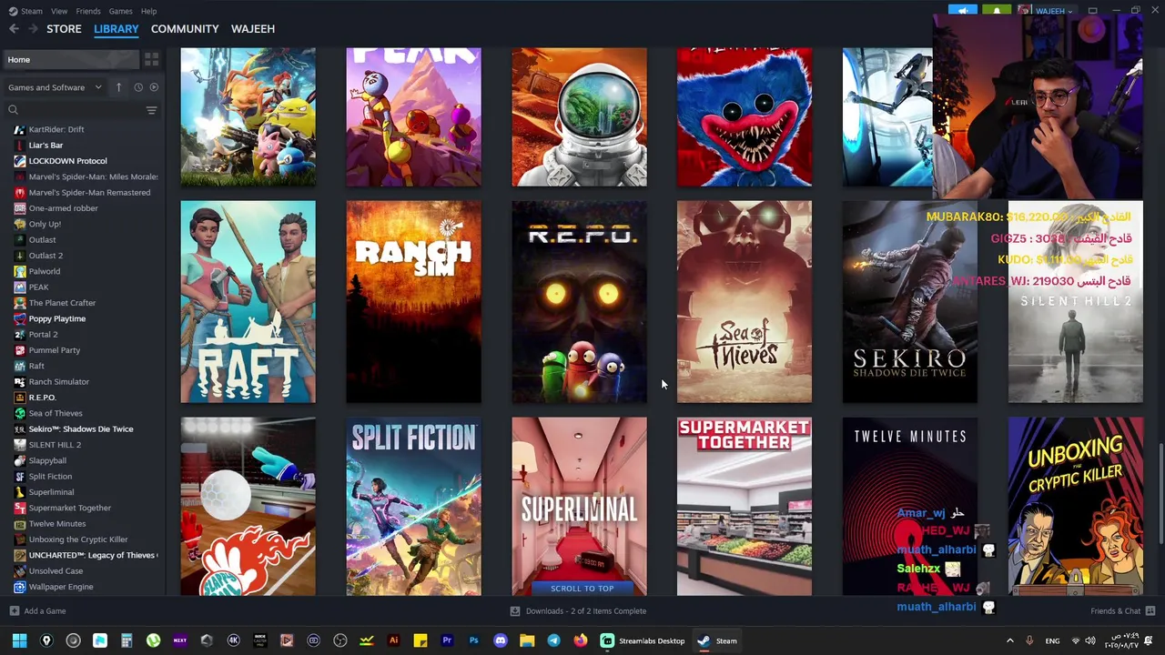1165x655 pixels.
Task: Switch to Streamlabs Desktop in taskbar
Action: pos(643,640)
